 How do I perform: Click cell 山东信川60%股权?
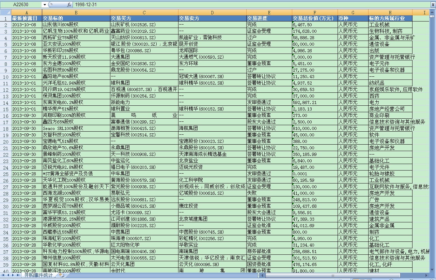coord(76,25)
